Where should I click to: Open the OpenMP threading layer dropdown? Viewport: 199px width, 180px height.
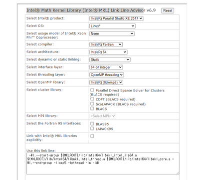107,75
